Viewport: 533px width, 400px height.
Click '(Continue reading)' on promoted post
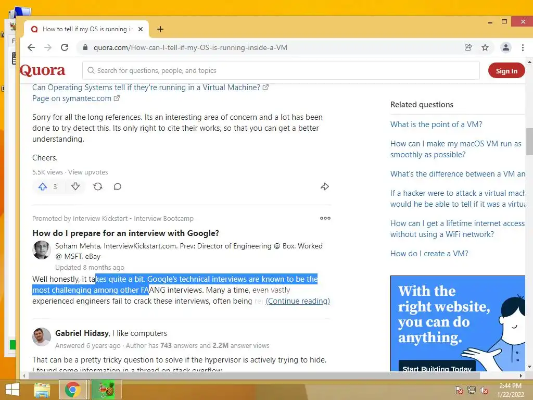(298, 301)
